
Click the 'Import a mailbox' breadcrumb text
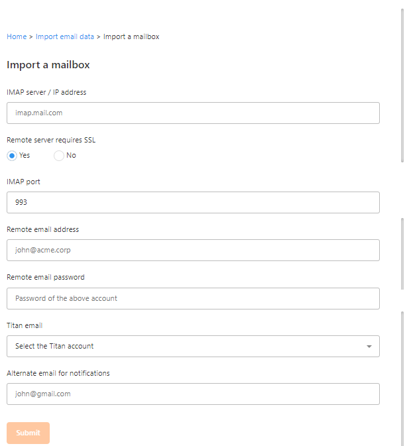click(131, 36)
